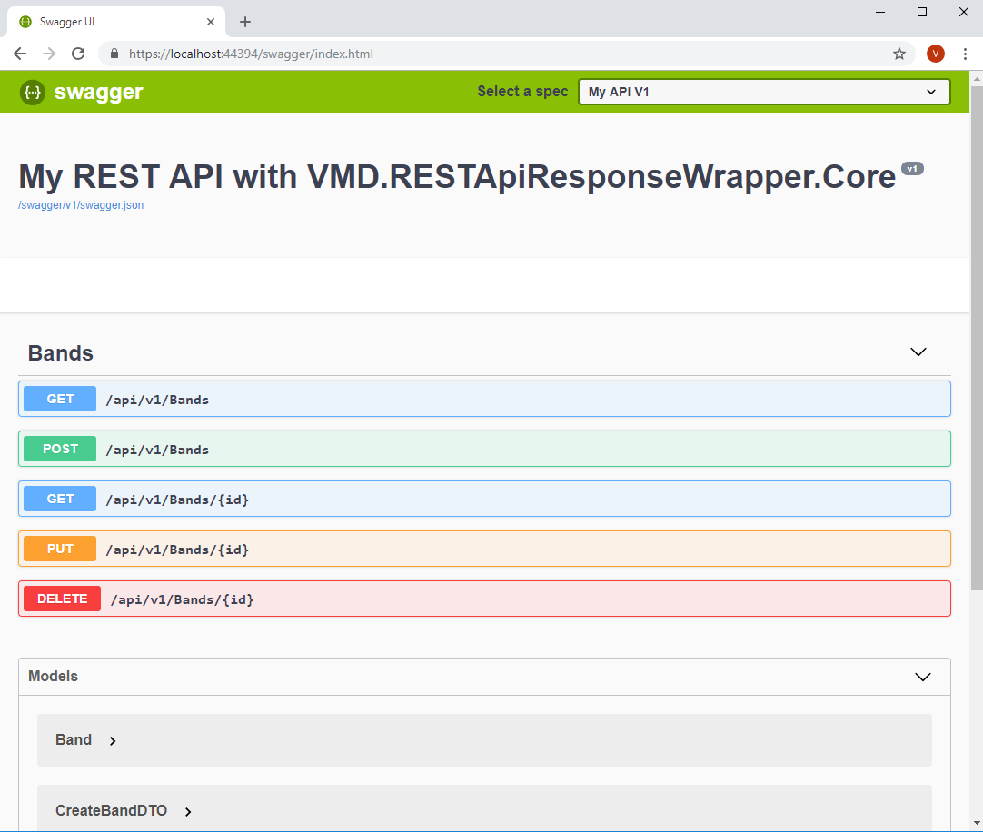Viewport: 983px width, 832px height.
Task: Bookmark this page with the star
Action: click(x=899, y=54)
